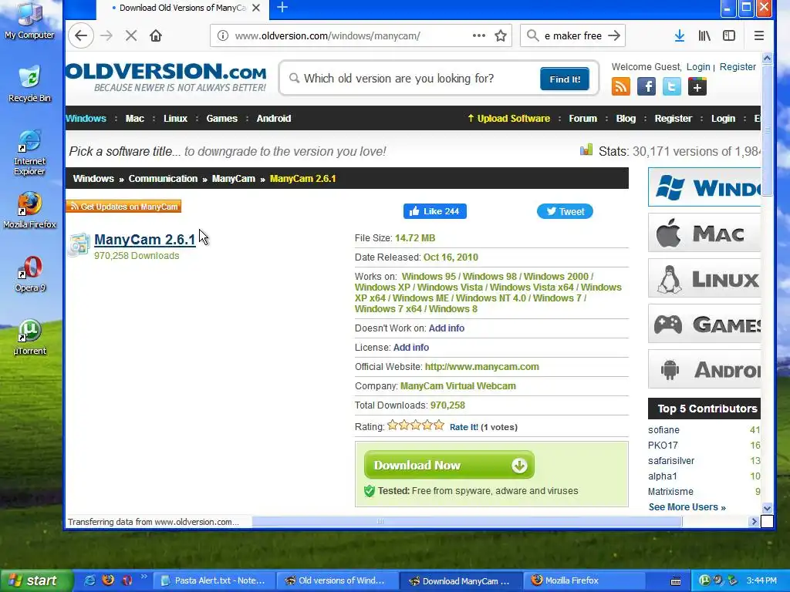Open the Windows sidebar banner

click(x=704, y=187)
